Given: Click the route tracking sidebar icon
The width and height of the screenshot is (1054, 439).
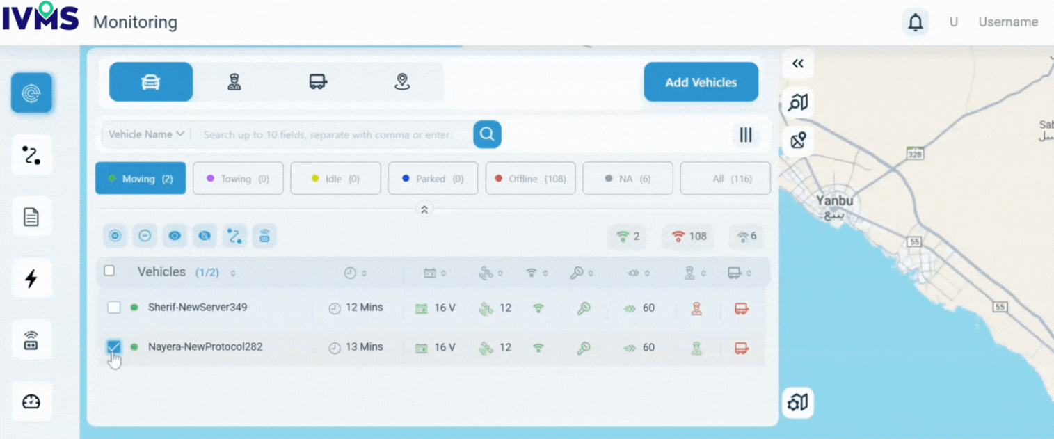Looking at the screenshot, I should tap(31, 155).
